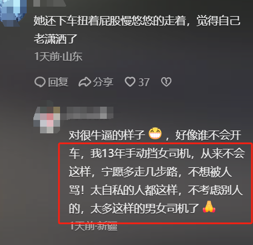Click the grinning emoji in the reply
This screenshot has height=245, width=253.
pyautogui.click(x=155, y=133)
